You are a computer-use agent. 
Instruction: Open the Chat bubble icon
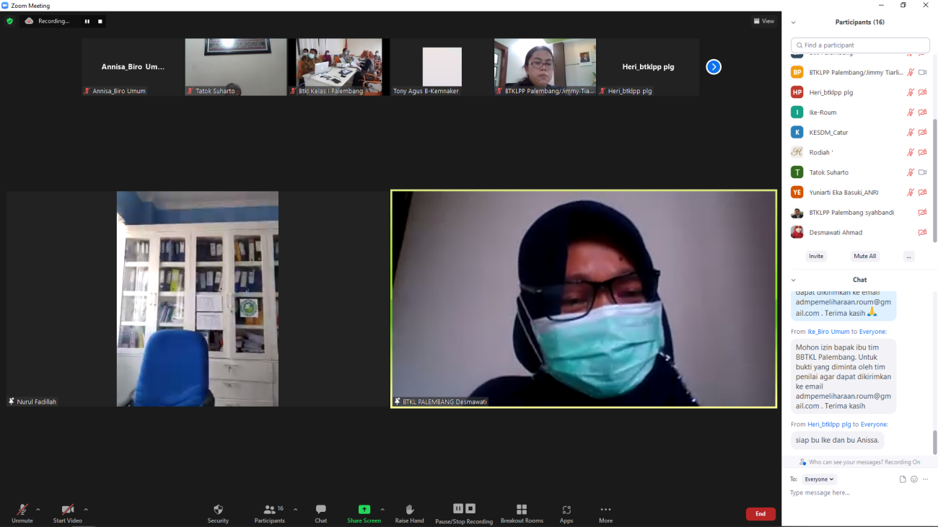[320, 510]
